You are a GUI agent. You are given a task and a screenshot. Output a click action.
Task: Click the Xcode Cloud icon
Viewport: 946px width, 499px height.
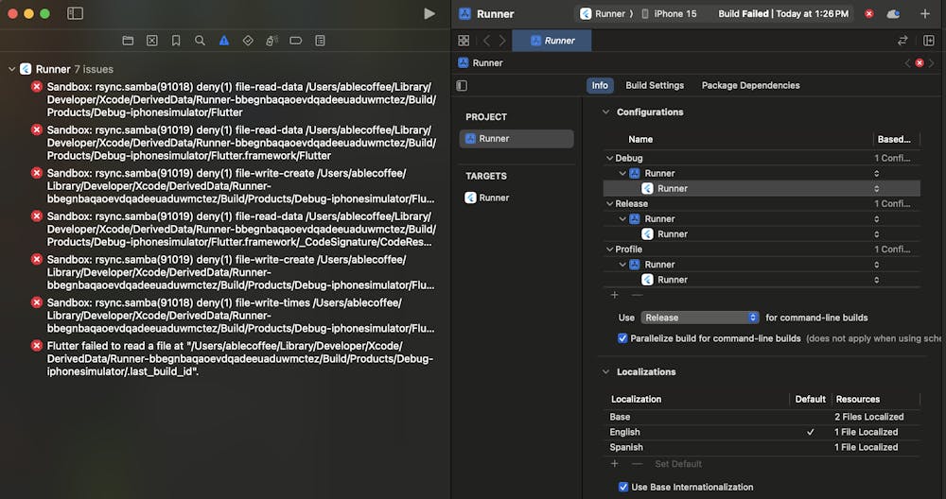coord(894,14)
